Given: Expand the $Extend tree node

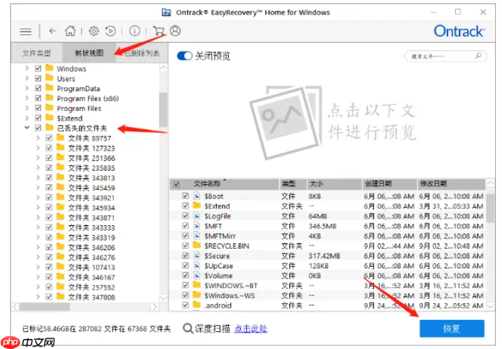Looking at the screenshot, I should tap(27, 118).
